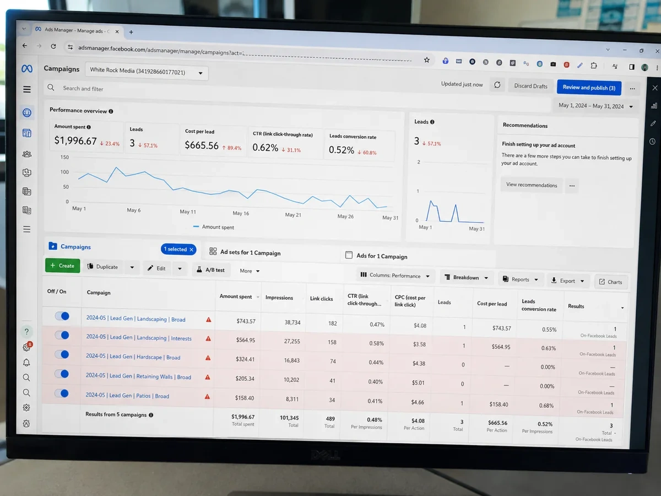
Task: Switch to Ads for 1 Campaign tab
Action: [376, 256]
